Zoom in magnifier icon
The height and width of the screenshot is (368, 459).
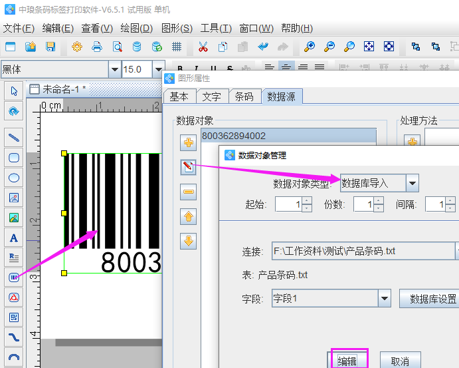[x=310, y=47]
